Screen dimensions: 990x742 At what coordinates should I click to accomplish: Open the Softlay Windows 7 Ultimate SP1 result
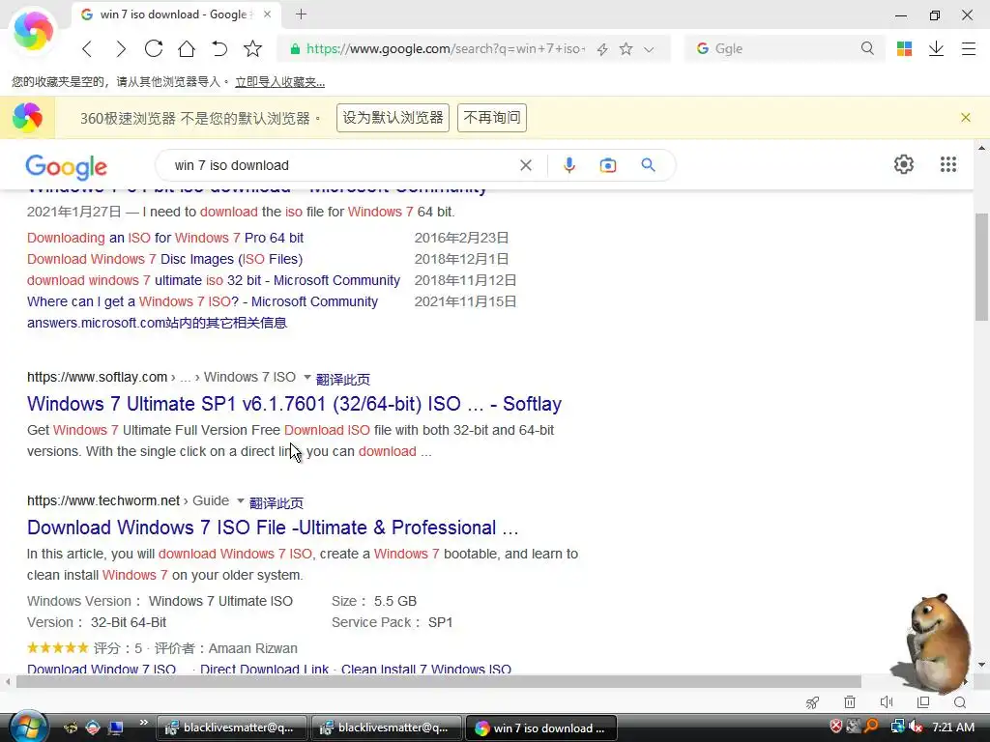point(294,404)
